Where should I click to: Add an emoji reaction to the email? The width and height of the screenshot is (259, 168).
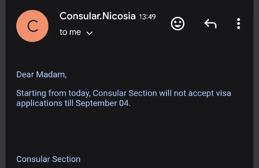(177, 24)
